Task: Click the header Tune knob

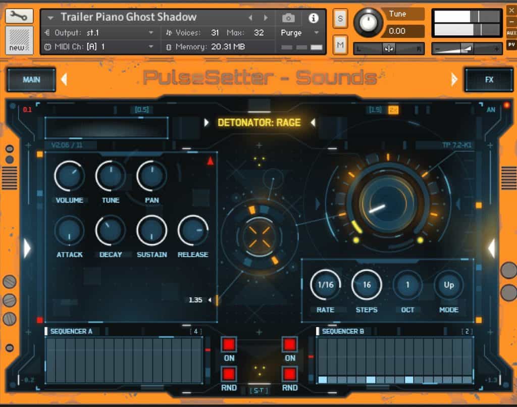Action: [x=368, y=22]
